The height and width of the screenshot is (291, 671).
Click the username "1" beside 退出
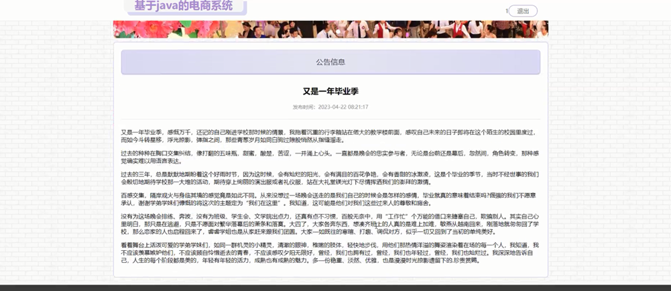pos(506,11)
